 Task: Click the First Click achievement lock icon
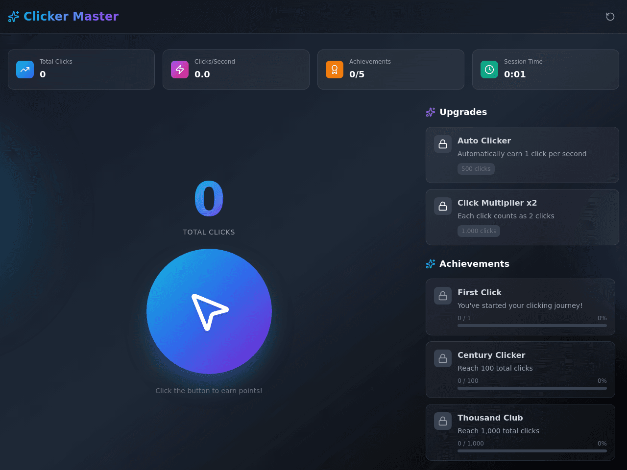(x=443, y=296)
